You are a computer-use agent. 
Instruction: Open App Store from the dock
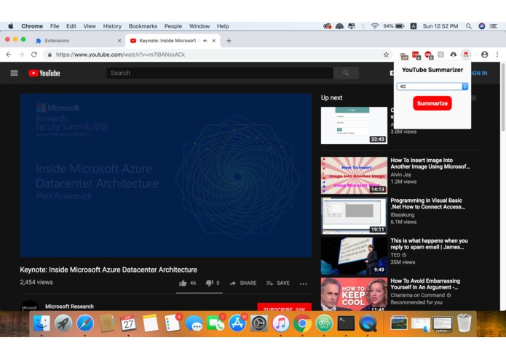(237, 323)
